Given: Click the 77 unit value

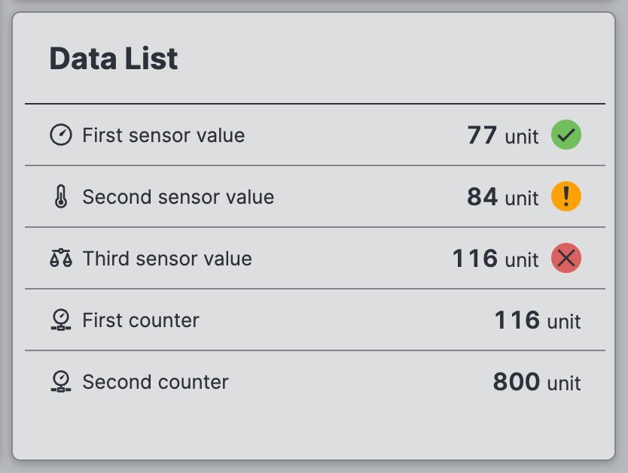Looking at the screenshot, I should (503, 136).
